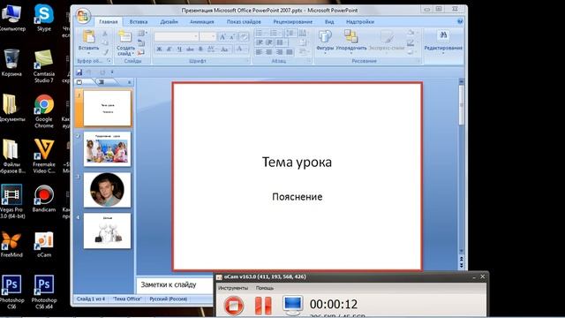565x318 pixels.
Task: Open the font name combo box
Action: pyautogui.click(x=177, y=36)
